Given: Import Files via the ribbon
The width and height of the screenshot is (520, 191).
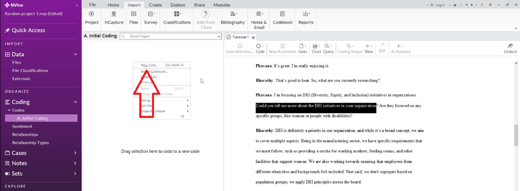Looking at the screenshot, I should coord(134,18).
